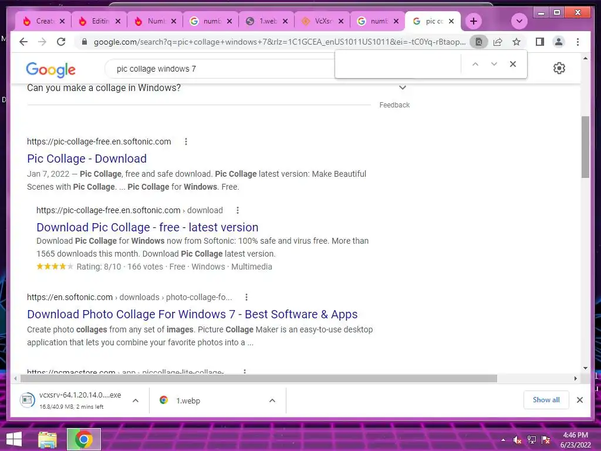601x451 pixels.
Task: Click the https://pic-collage-free.en.softonic.com URL text
Action: click(x=99, y=142)
